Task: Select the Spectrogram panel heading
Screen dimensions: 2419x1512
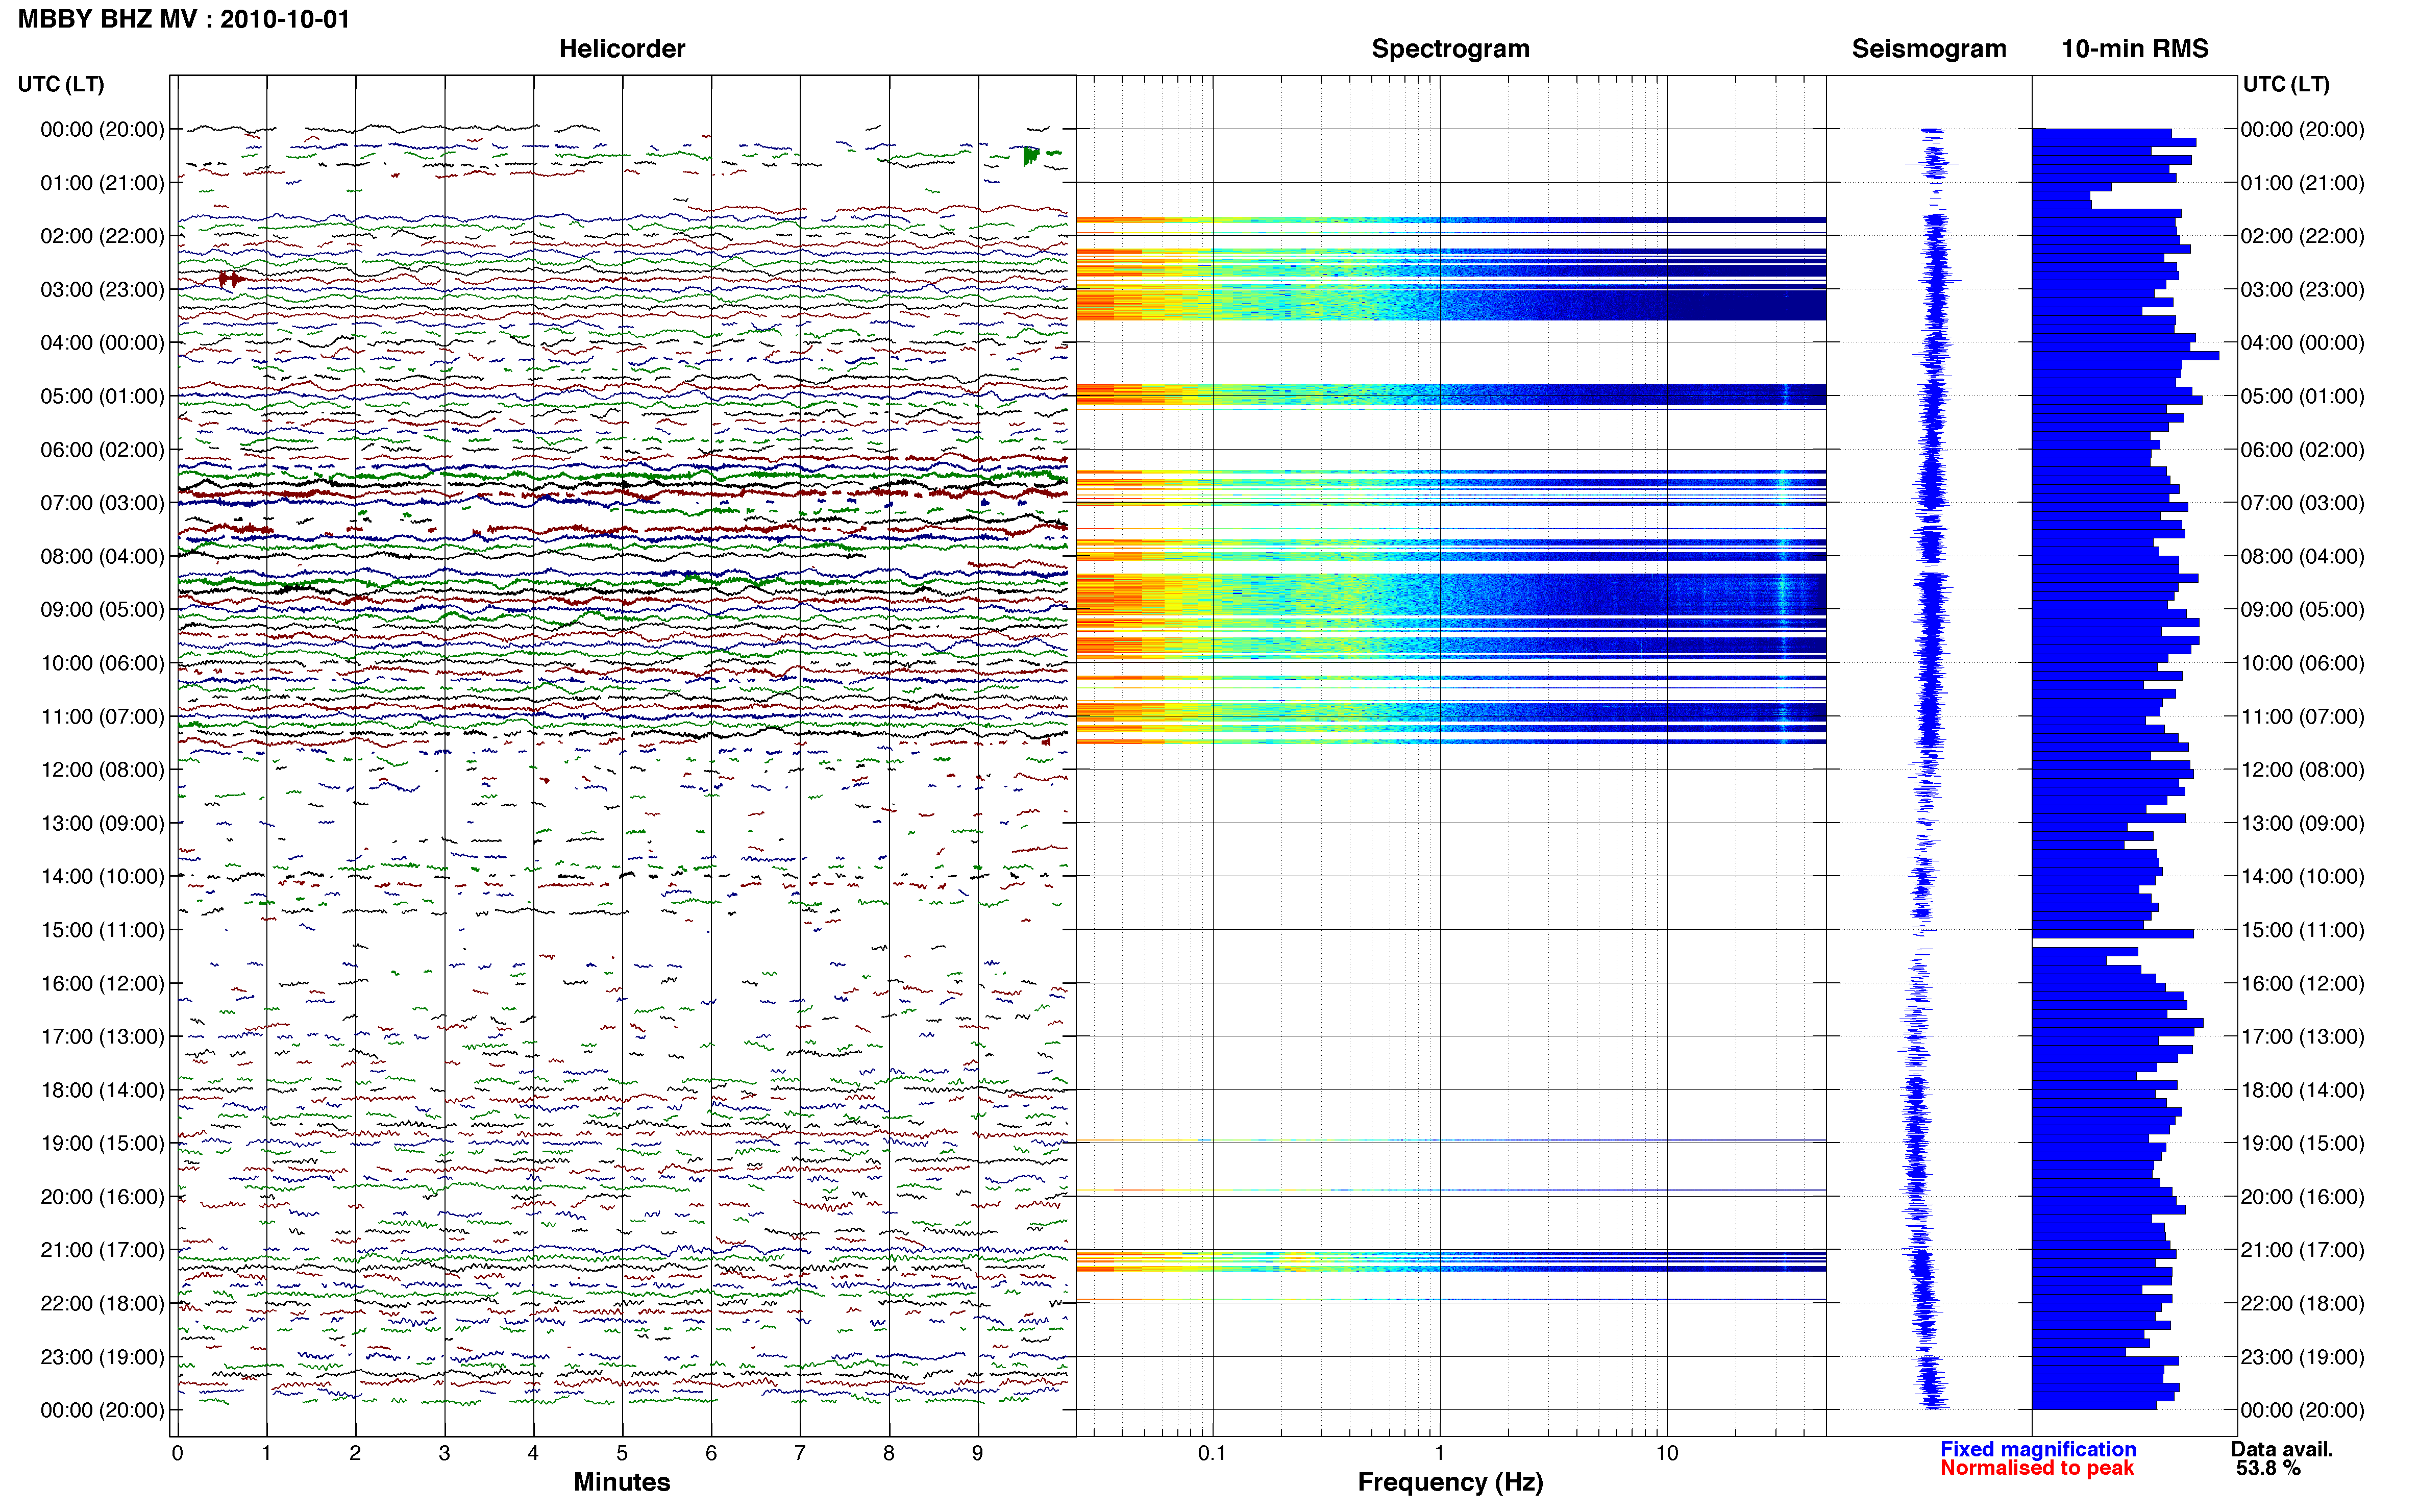Action: tap(1450, 49)
